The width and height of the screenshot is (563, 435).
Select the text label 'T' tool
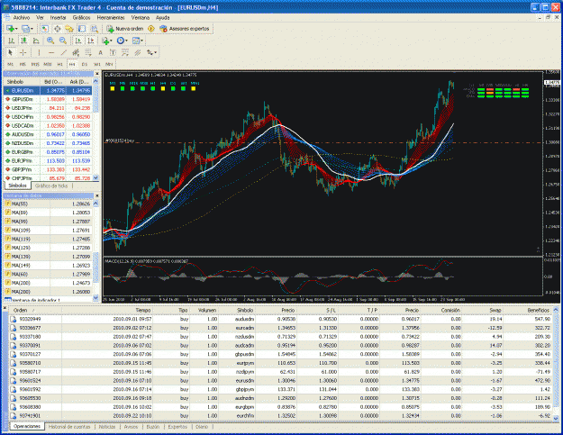[x=113, y=52]
